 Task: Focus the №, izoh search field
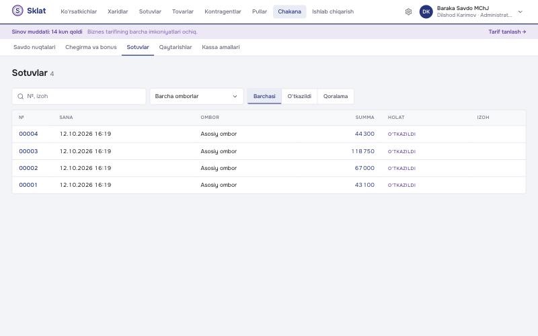[x=79, y=96]
